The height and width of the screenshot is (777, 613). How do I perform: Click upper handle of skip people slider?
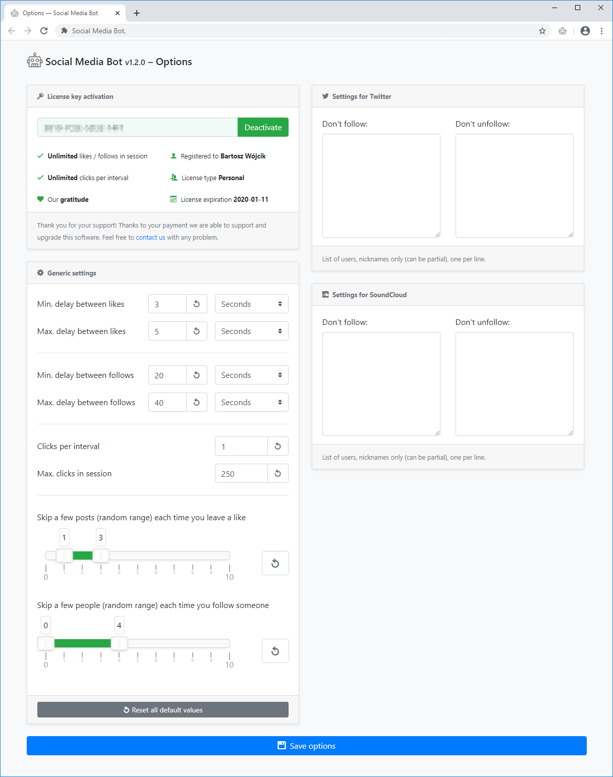(x=119, y=643)
